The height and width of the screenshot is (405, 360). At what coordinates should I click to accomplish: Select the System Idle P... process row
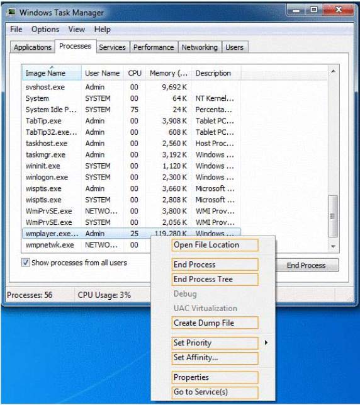coord(131,110)
